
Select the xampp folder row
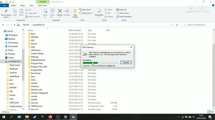click(x=34, y=96)
